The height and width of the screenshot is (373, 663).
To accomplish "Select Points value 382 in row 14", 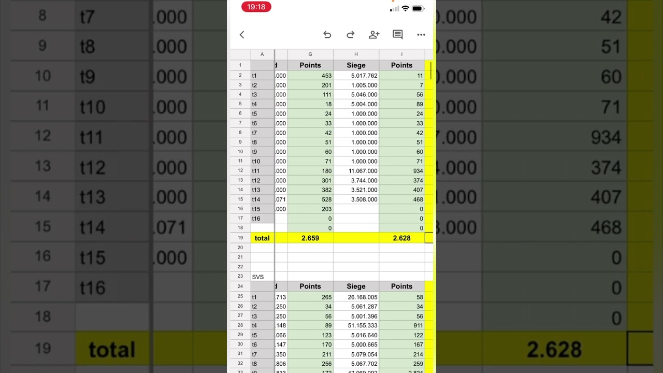I will coord(310,190).
